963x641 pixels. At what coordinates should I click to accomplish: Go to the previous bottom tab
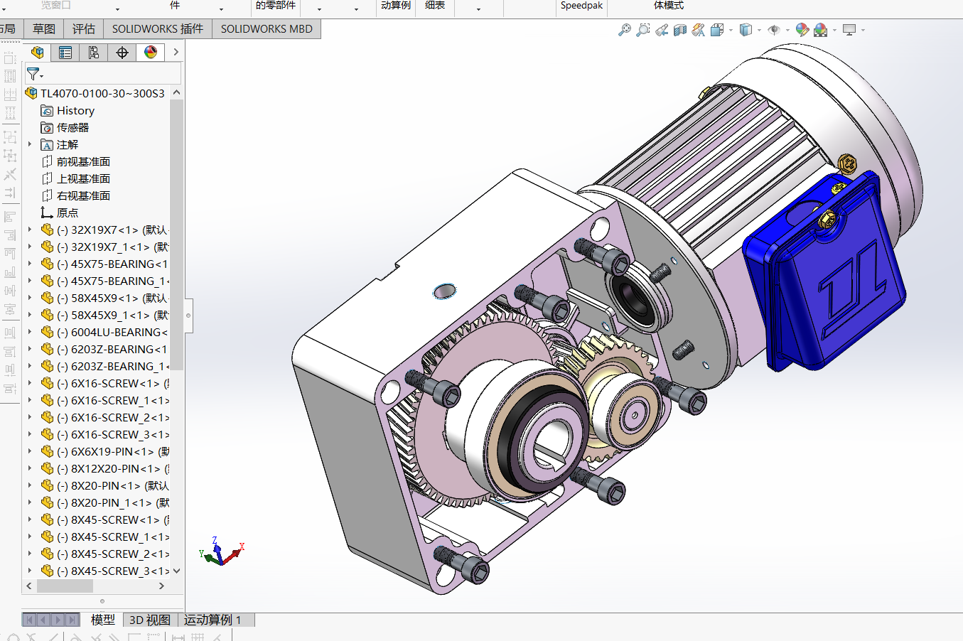tap(43, 620)
